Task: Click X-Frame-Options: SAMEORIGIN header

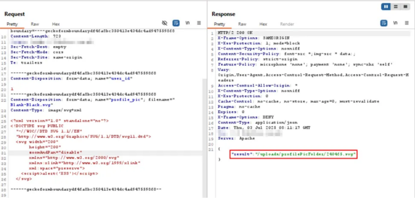Action: tap(253, 38)
